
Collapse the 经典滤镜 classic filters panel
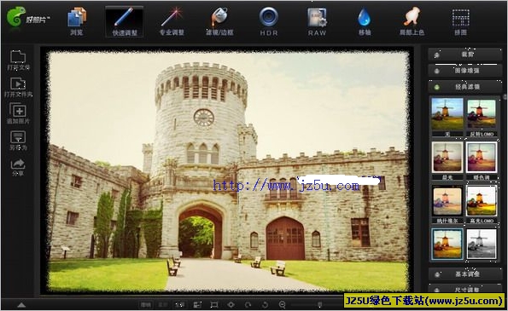[465, 87]
